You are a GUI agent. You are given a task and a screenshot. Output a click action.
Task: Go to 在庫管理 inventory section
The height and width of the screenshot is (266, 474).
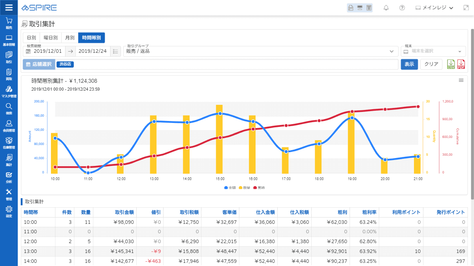coord(9,142)
